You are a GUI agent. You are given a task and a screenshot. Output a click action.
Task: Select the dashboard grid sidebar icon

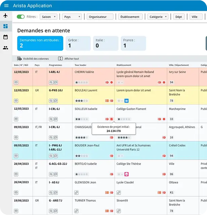[x=5, y=26]
